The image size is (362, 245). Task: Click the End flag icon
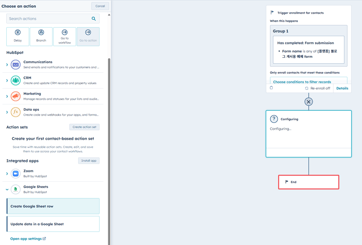pyautogui.click(x=287, y=182)
